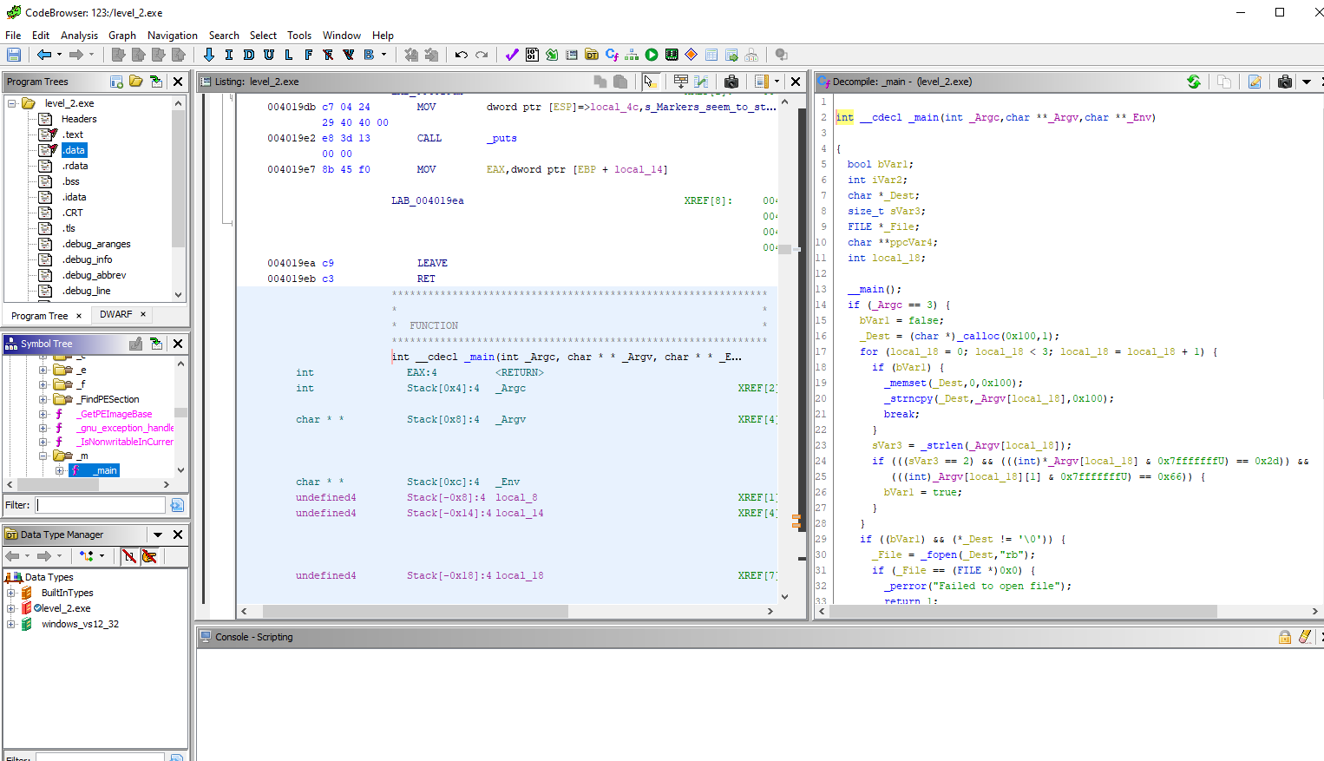Go back using the blue left arrow
The width and height of the screenshot is (1324, 761).
43,55
